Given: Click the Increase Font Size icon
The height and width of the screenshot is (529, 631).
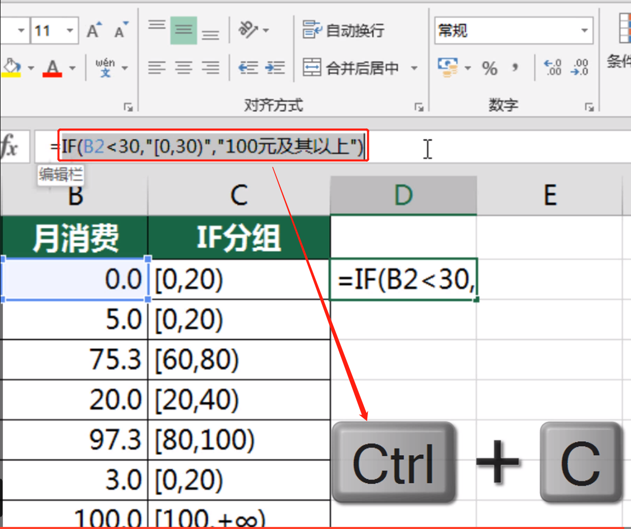Looking at the screenshot, I should tap(94, 30).
